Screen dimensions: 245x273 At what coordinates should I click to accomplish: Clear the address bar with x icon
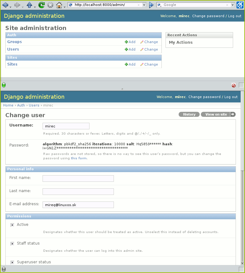[x=139, y=5]
